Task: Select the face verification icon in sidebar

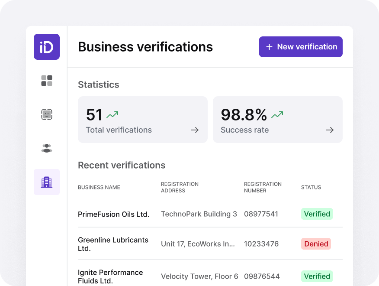Action: tap(46, 114)
